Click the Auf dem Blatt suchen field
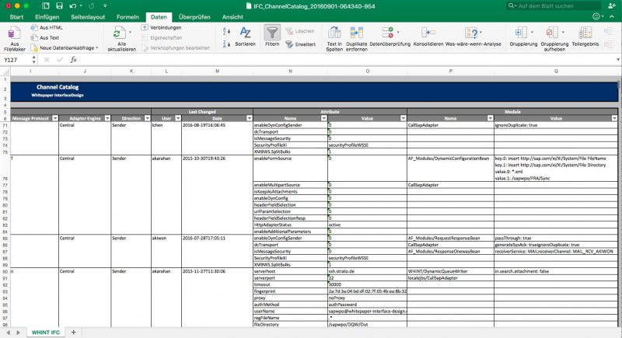The height and width of the screenshot is (338, 622). tap(554, 6)
